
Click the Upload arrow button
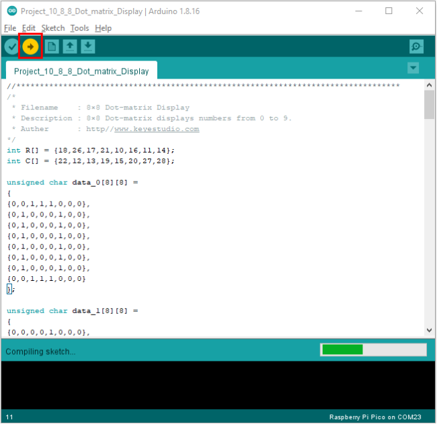pos(30,46)
